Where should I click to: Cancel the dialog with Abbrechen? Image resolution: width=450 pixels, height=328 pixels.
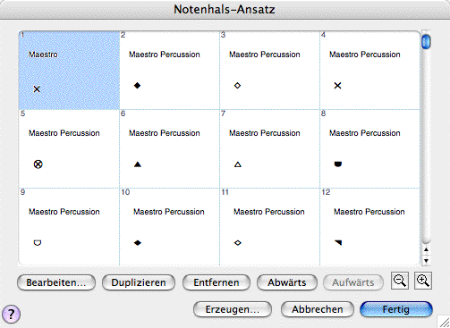coord(318,309)
